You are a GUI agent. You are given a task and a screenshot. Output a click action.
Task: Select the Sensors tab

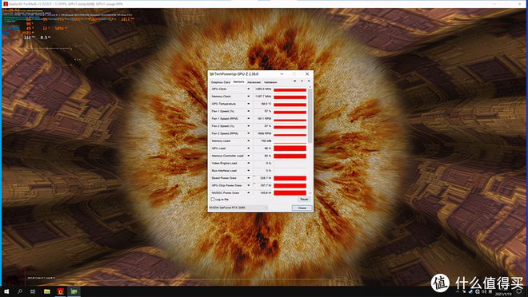pos(238,82)
